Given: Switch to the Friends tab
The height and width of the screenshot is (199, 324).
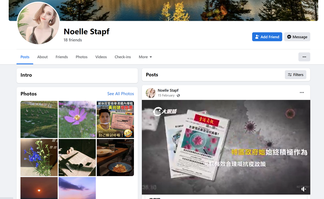Looking at the screenshot, I should [x=61, y=57].
